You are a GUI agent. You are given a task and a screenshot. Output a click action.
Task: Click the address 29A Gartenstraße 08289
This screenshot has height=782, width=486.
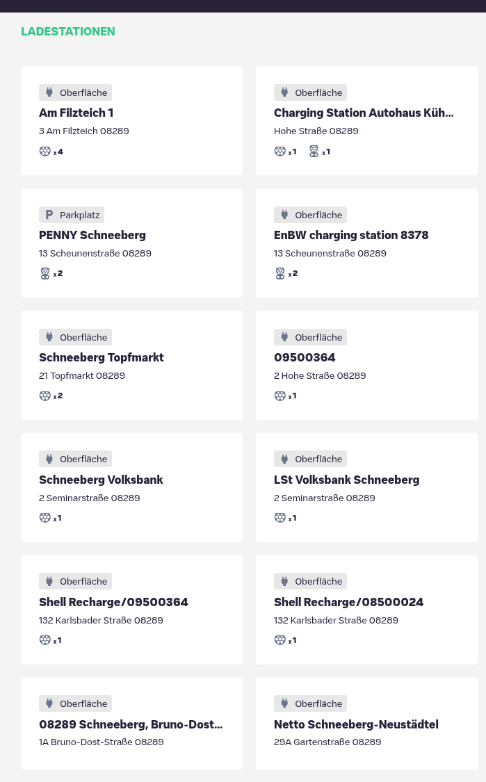(327, 742)
